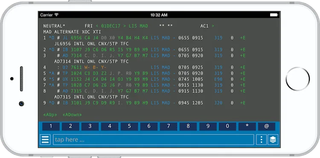Select the 01DEC17 date in the header
The height and width of the screenshot is (158, 320).
(x=111, y=26)
